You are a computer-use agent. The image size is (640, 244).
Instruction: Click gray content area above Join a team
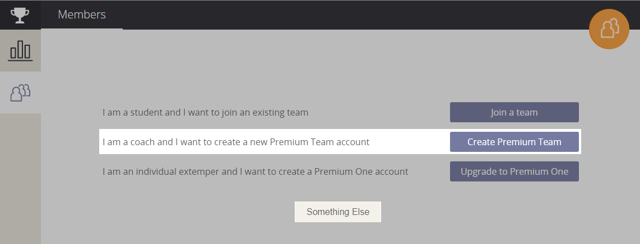[514, 73]
